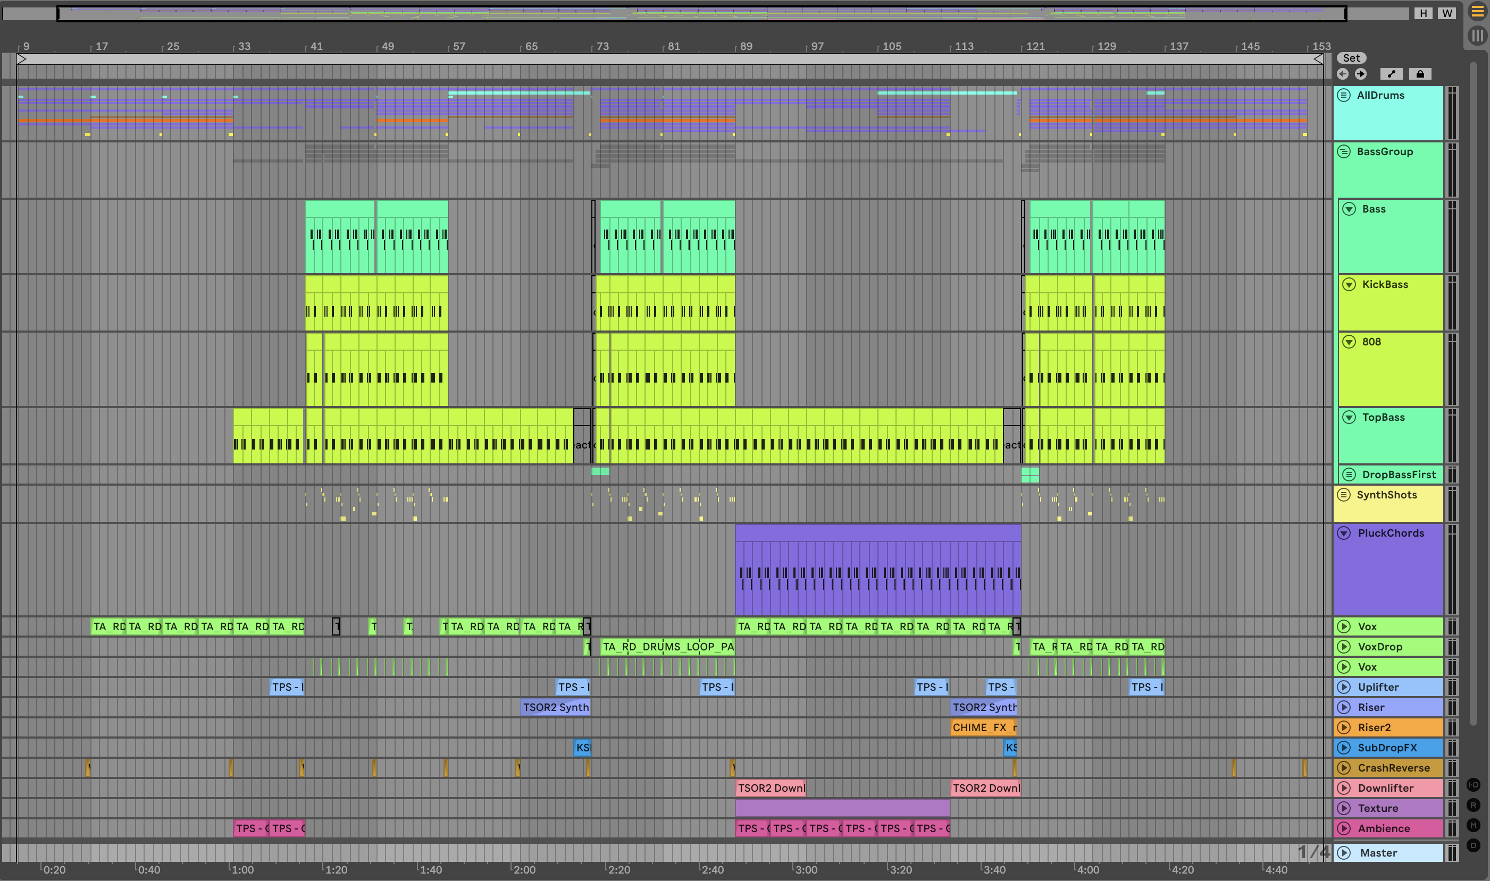The image size is (1490, 881).
Task: Show the I-O section toggle
Action: point(1474,785)
